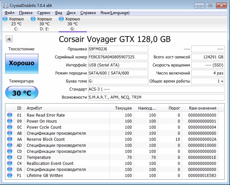Click the Хорошо health status button
The height and width of the screenshot is (185, 230).
tap(22, 63)
